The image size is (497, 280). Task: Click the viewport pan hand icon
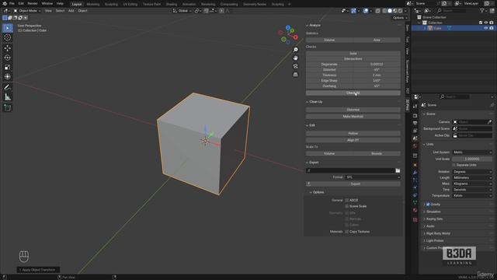(x=295, y=58)
